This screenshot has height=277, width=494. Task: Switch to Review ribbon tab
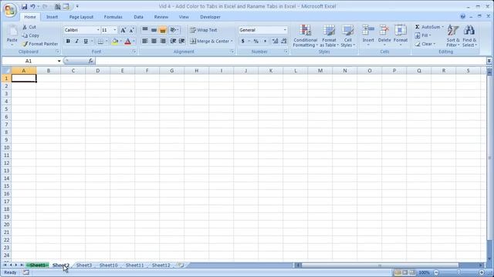[161, 17]
